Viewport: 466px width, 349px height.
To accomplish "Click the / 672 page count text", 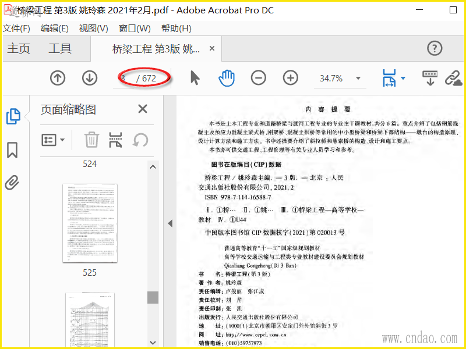I will click(x=146, y=79).
